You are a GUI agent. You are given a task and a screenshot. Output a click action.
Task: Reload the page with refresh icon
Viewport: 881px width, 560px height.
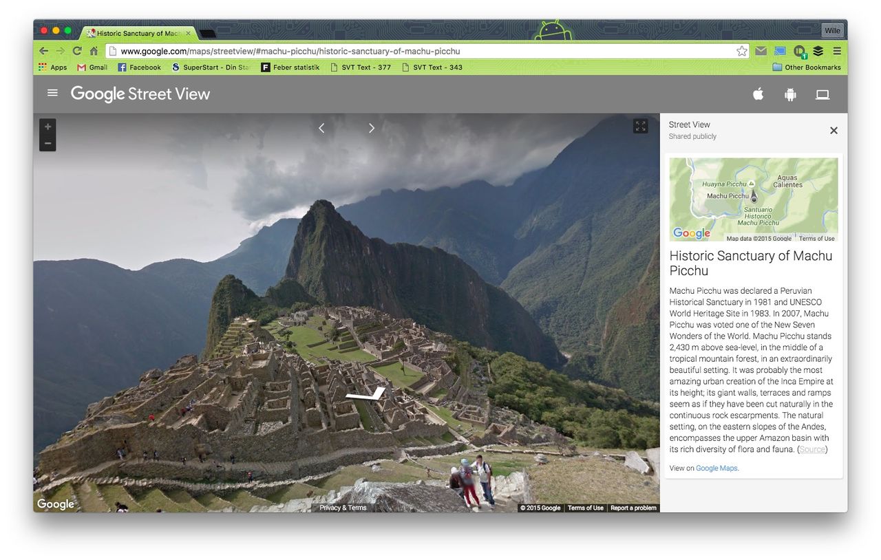[x=77, y=51]
